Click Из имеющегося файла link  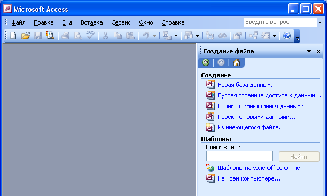tap(251, 127)
